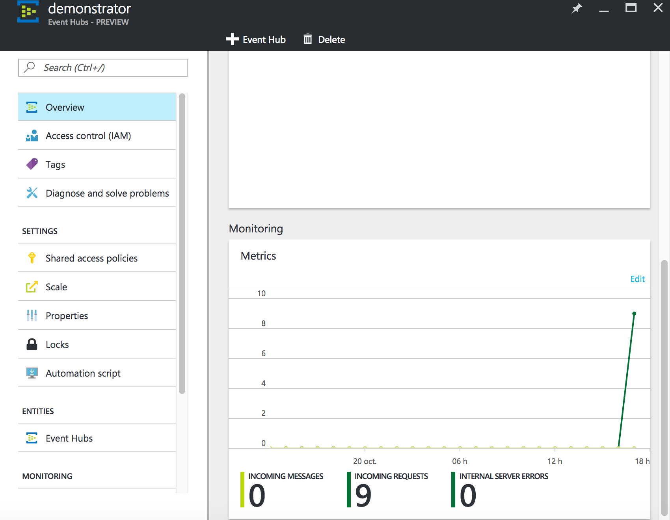Click the Access control (IAM) people icon
The height and width of the screenshot is (520, 670).
(32, 136)
